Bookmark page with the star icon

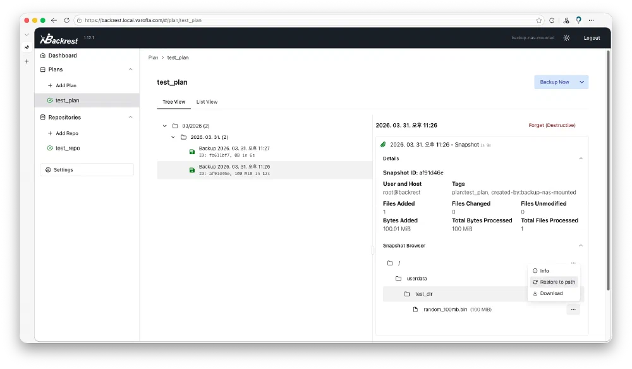pos(538,20)
